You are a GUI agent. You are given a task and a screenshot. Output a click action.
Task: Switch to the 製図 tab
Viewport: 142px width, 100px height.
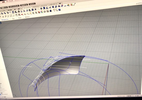coord(60,3)
